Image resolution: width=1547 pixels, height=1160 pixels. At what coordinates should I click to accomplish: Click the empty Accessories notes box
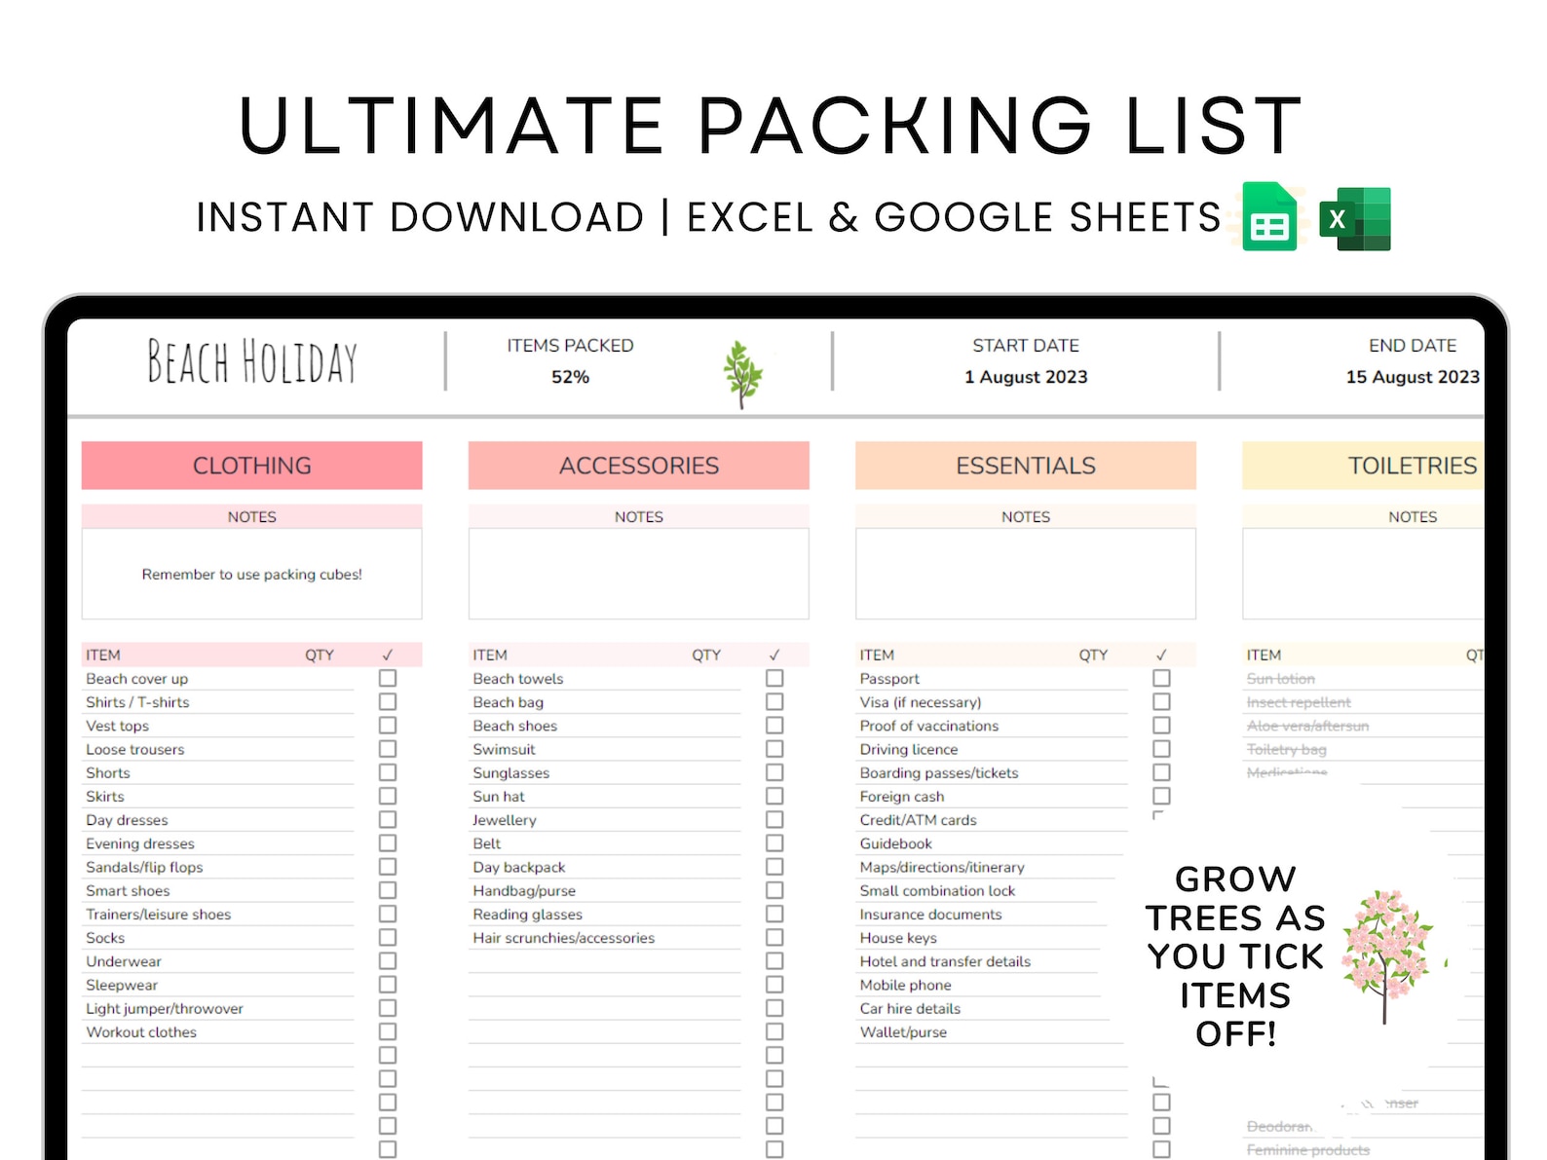639,574
